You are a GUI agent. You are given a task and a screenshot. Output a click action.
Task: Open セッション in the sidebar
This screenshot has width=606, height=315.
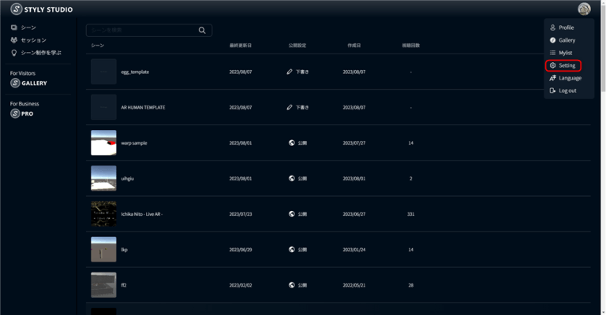(x=32, y=40)
